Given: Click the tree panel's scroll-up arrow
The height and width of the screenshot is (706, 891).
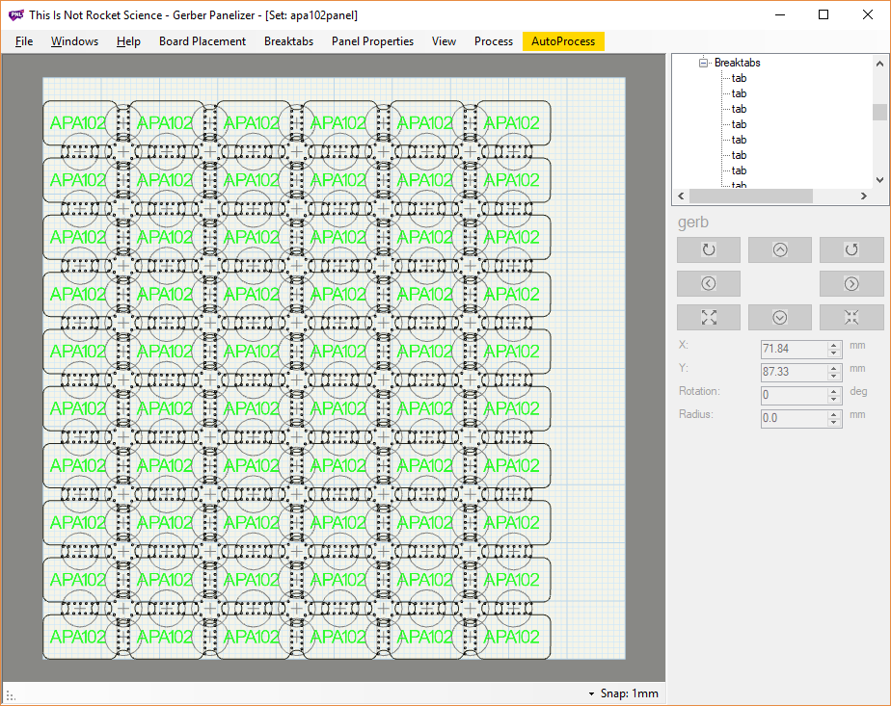Looking at the screenshot, I should click(879, 64).
